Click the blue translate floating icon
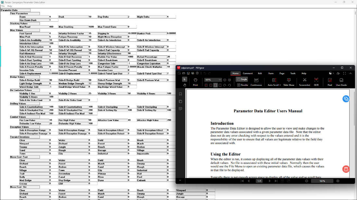Image resolution: width=357 pixels, height=200 pixels. click(346, 99)
